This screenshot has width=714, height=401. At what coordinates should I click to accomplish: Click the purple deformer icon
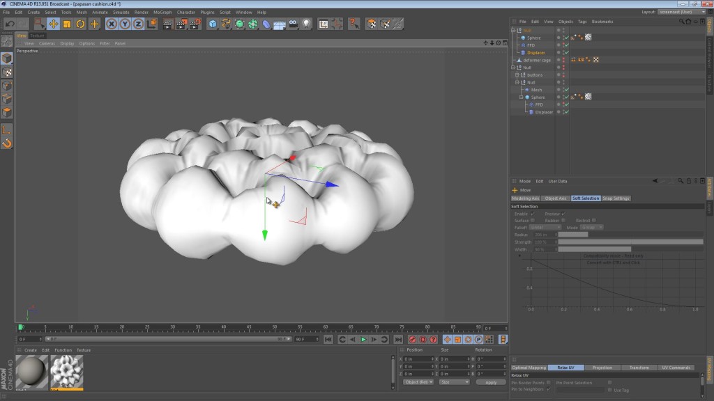[x=266, y=24]
